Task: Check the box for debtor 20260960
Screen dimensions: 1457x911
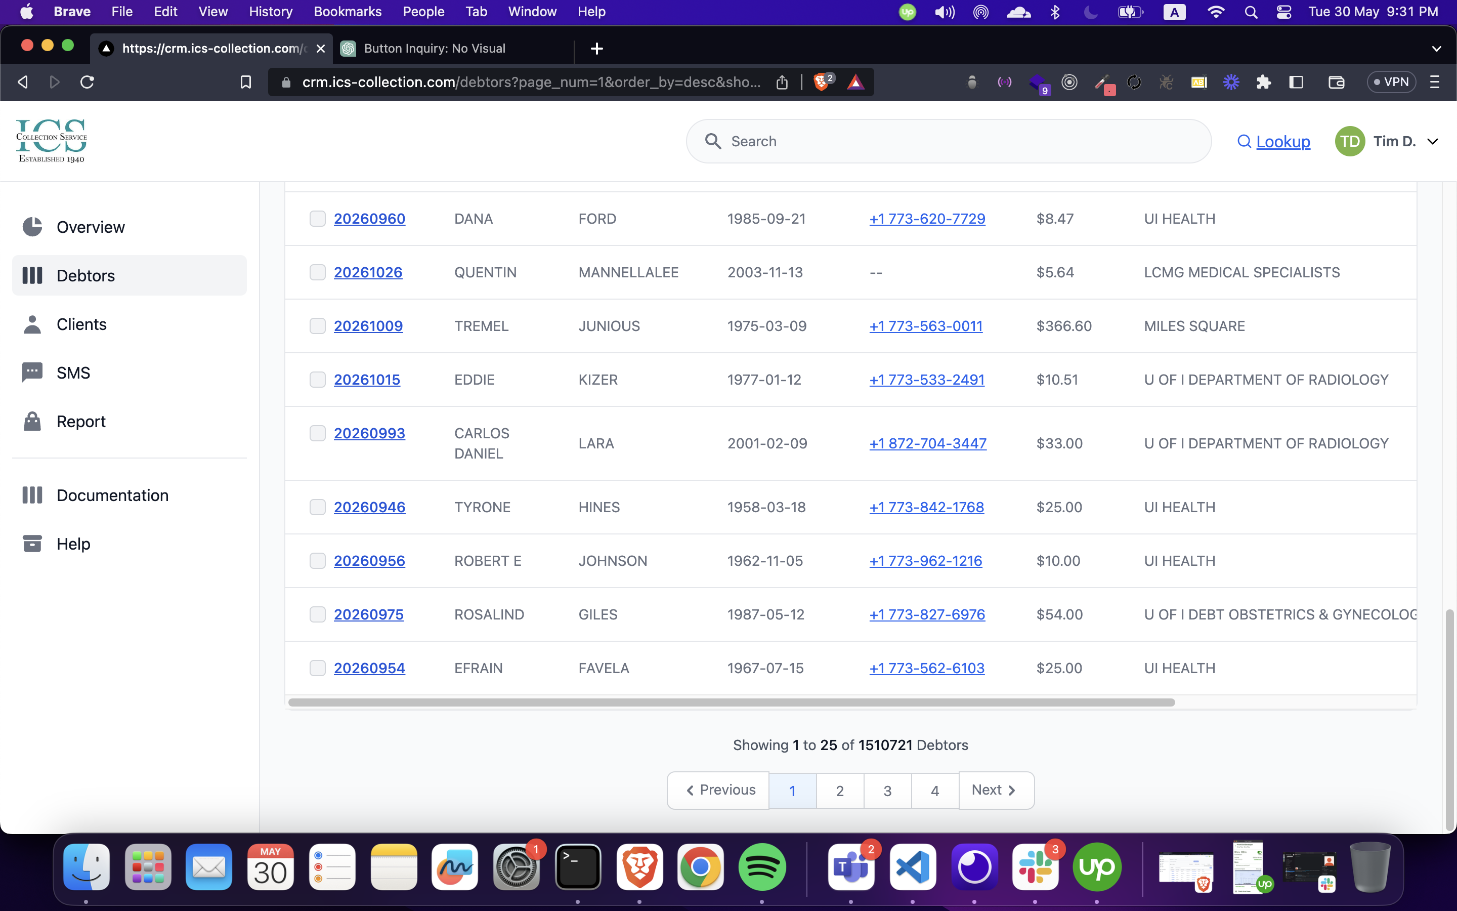Action: (x=317, y=218)
